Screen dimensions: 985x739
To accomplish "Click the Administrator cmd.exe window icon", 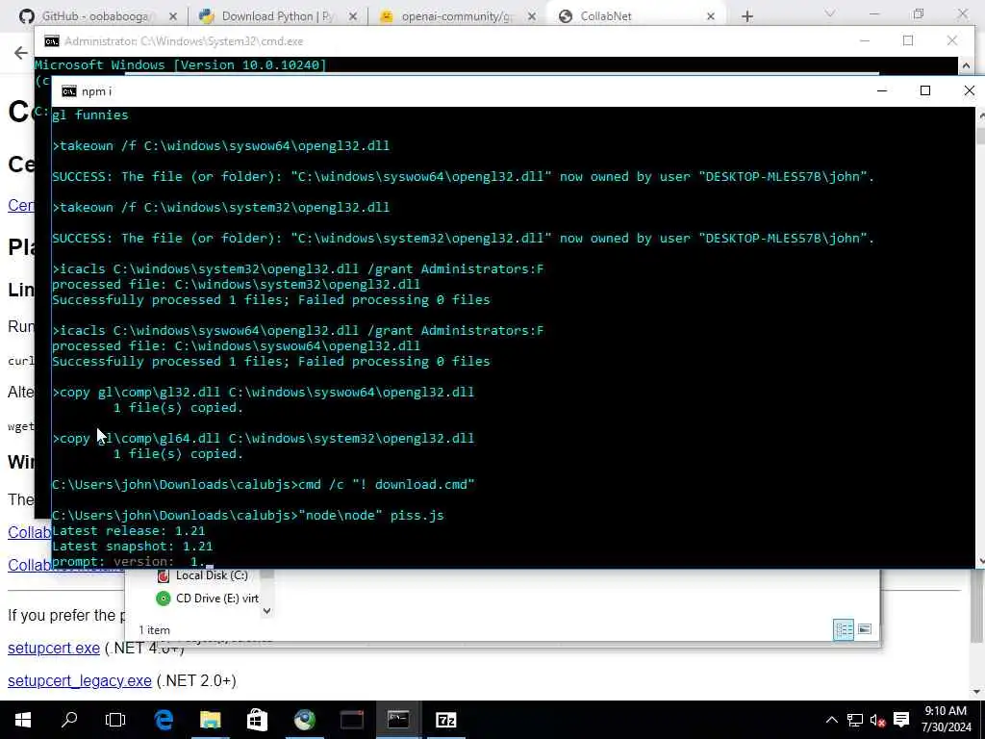I will point(52,41).
